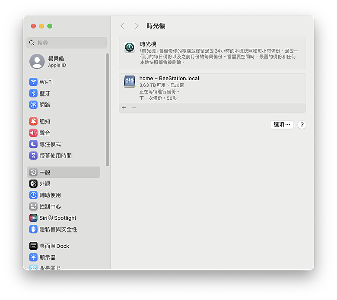Image resolution: width=337 pixels, height=300 pixels.
Task: Click the 時光機 description heading
Action: (x=148, y=44)
